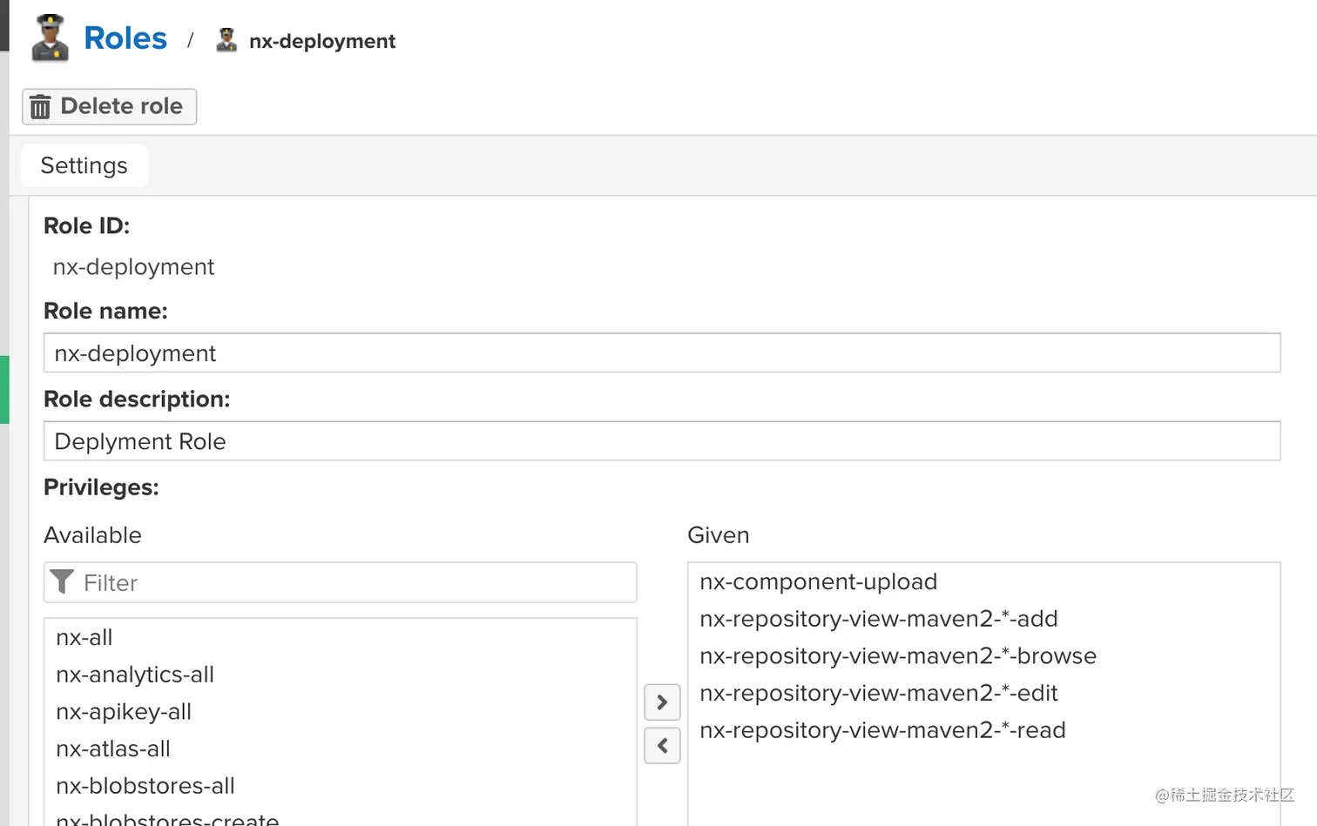The image size is (1317, 826).
Task: Open the Roles breadcrumb link
Action: pos(125,38)
